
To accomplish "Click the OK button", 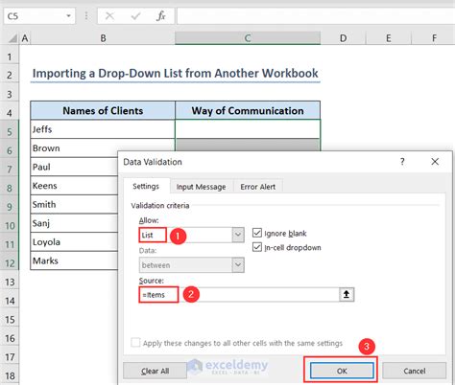I will [342, 371].
